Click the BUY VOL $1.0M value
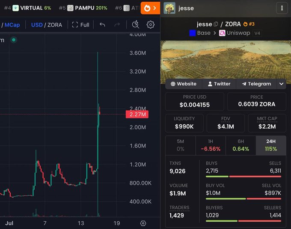This screenshot has height=229, width=291. (213, 193)
